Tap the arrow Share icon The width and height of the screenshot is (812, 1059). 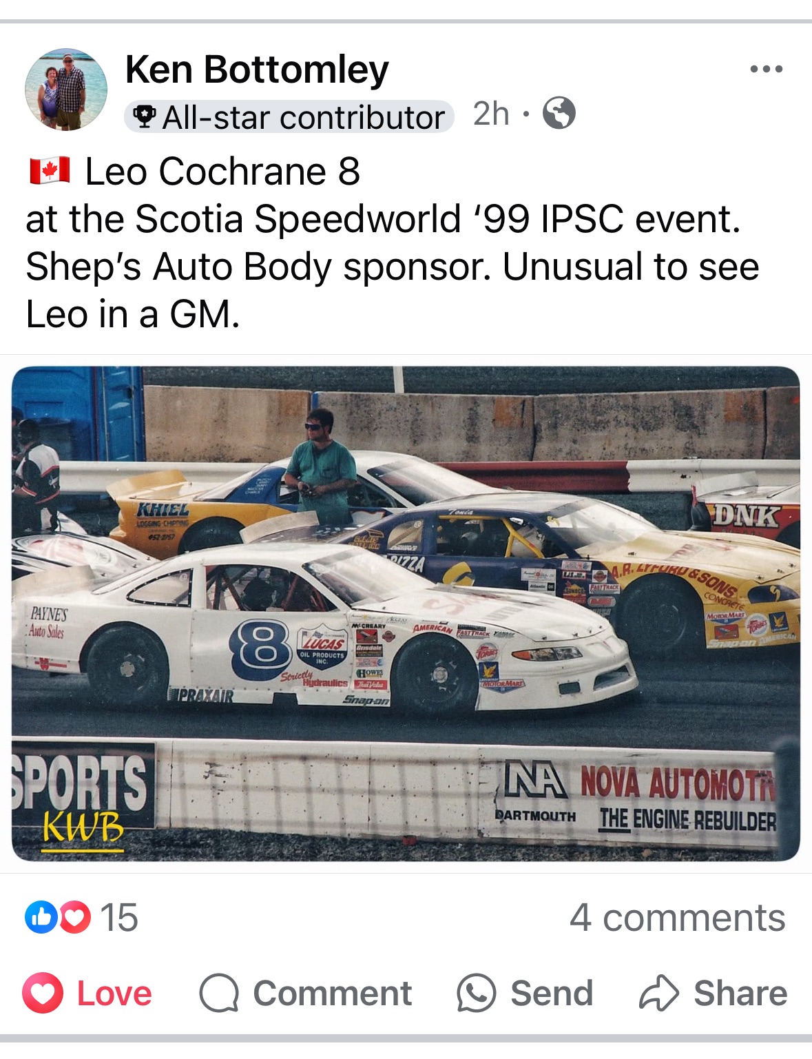pyautogui.click(x=659, y=993)
